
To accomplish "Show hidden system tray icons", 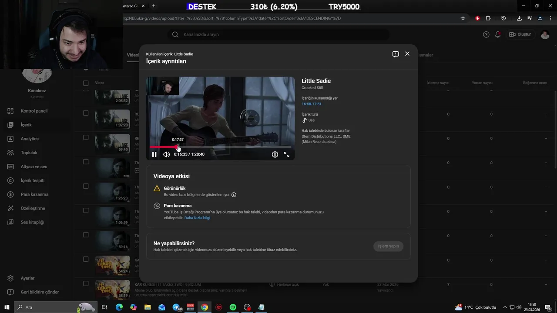I will [x=506, y=307].
